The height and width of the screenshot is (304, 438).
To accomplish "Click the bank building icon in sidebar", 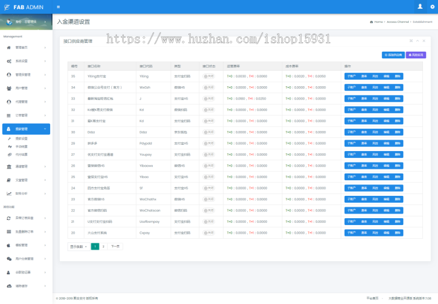I will pos(9,167).
